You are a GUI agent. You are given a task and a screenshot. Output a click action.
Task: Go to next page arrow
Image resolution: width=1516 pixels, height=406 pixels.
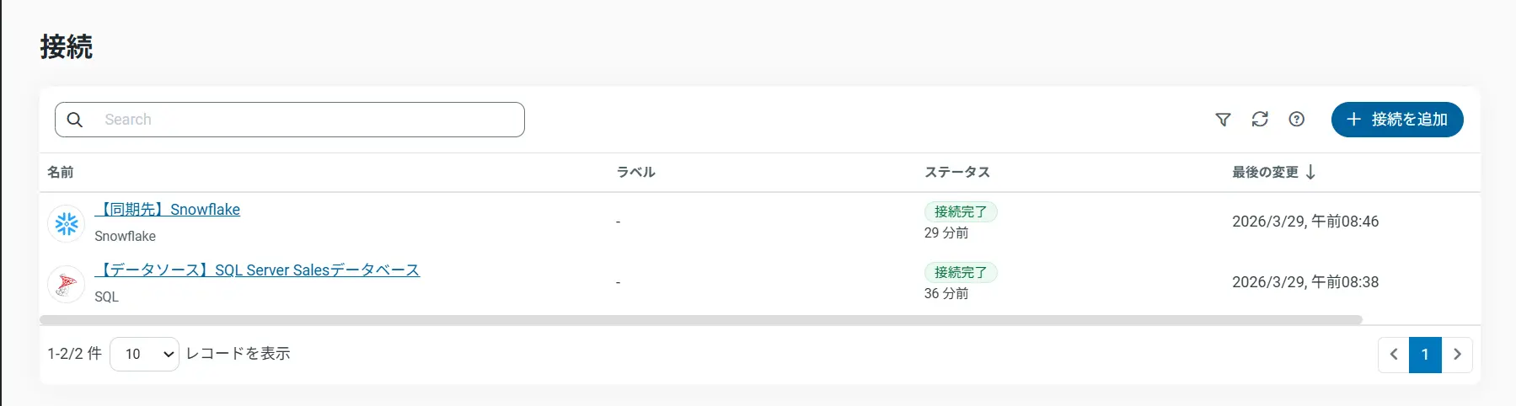[x=1457, y=355]
